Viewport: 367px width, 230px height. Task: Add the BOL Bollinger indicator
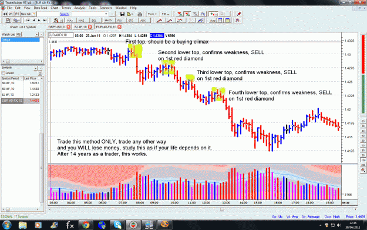pos(94,21)
